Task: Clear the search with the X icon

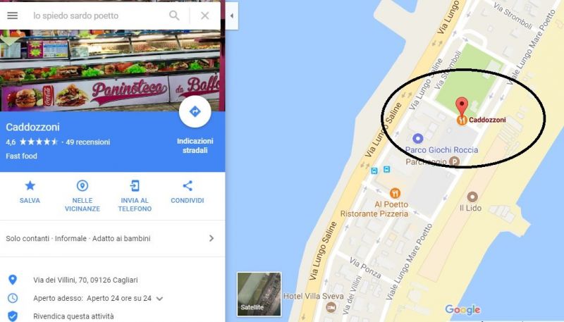Action: tap(204, 16)
